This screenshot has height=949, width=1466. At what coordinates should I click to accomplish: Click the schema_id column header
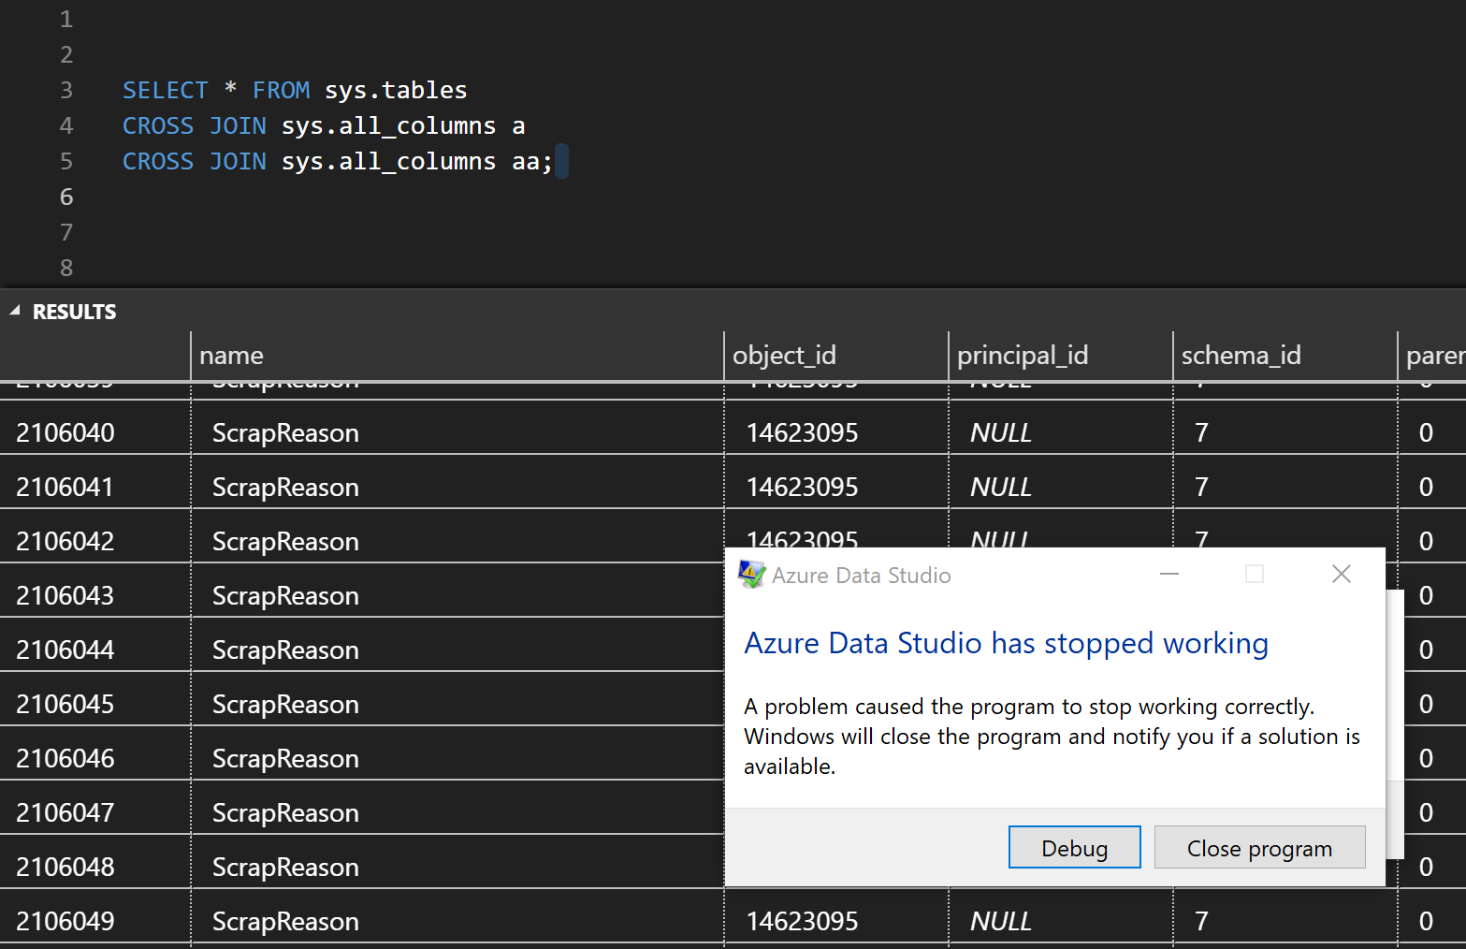[1241, 356]
